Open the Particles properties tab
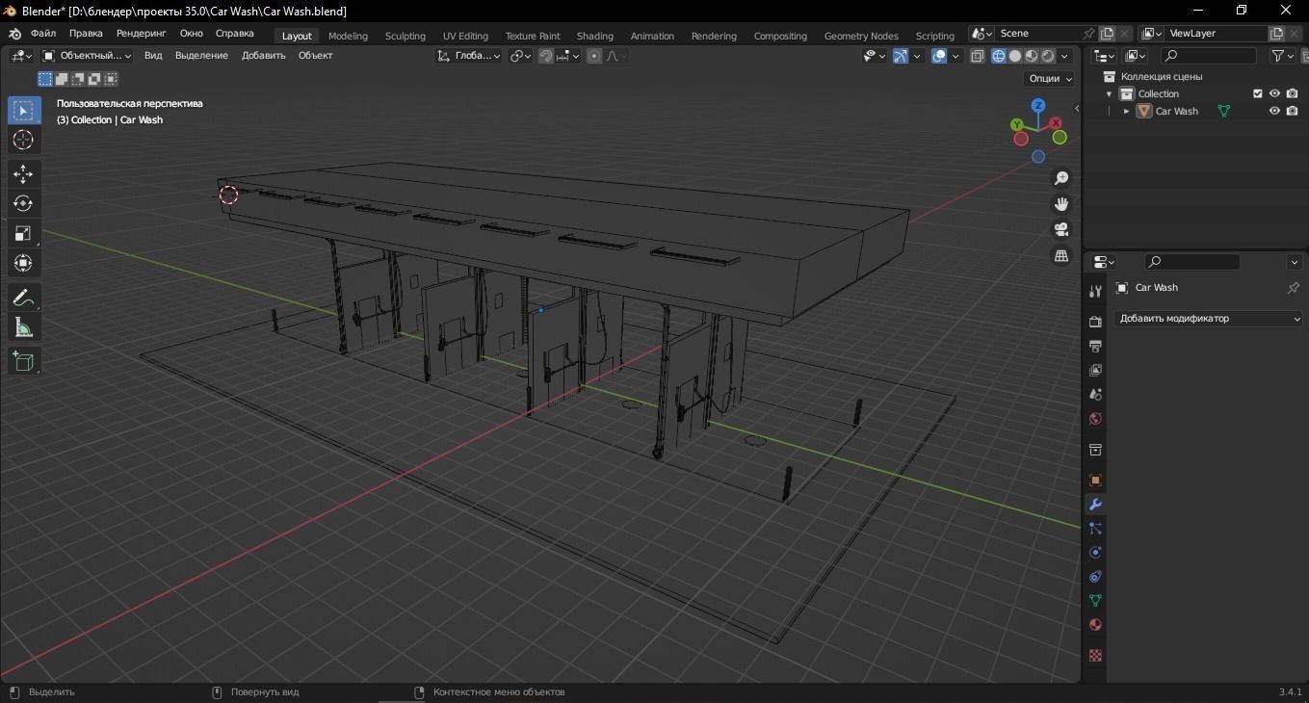This screenshot has width=1309, height=703. [x=1095, y=528]
